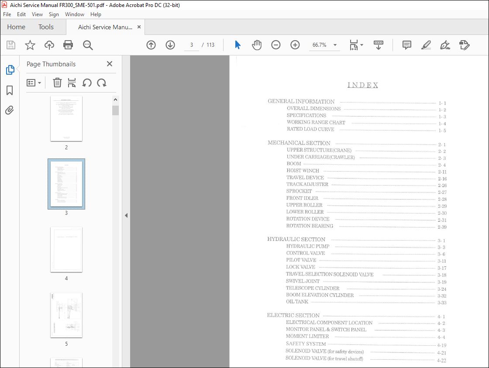Expand the fit page options arrow

[362, 45]
